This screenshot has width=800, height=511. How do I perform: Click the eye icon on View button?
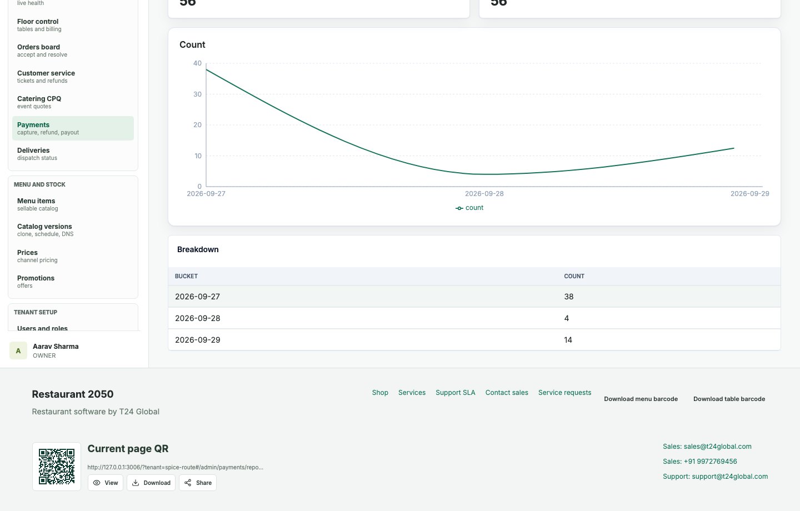(x=97, y=483)
